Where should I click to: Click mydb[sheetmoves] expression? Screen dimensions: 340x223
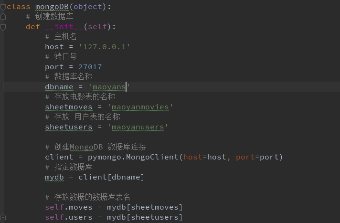(x=145, y=207)
